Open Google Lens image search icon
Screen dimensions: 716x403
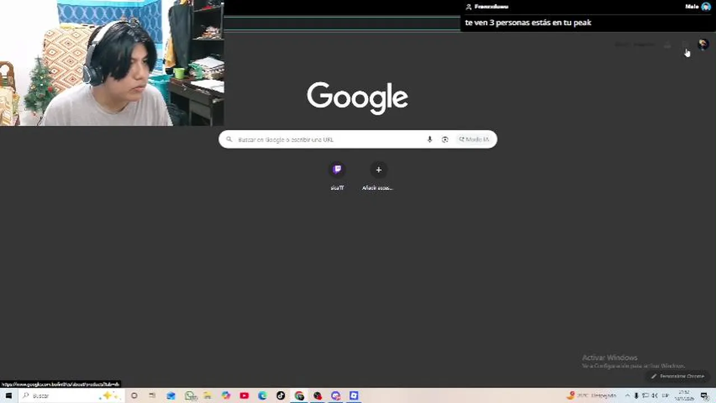445,139
